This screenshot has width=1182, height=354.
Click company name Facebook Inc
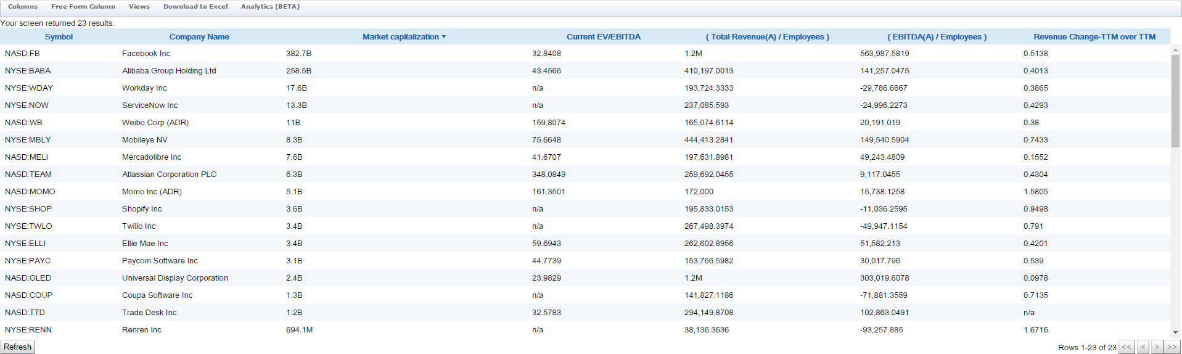point(146,54)
